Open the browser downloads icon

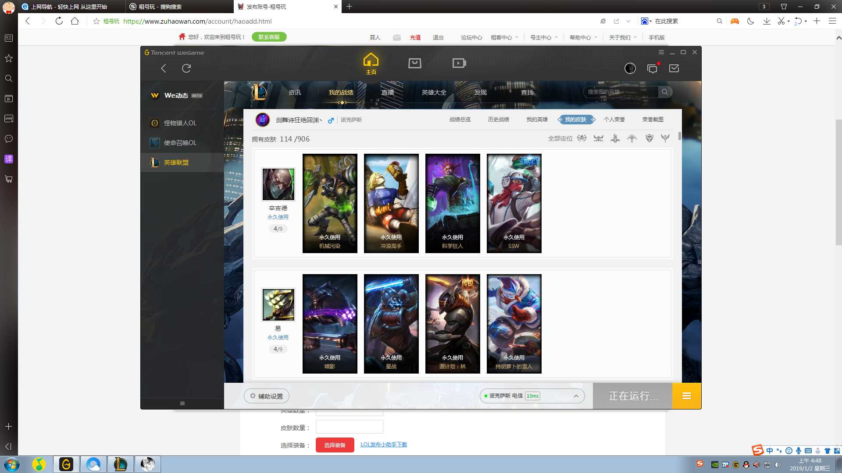pos(767,21)
